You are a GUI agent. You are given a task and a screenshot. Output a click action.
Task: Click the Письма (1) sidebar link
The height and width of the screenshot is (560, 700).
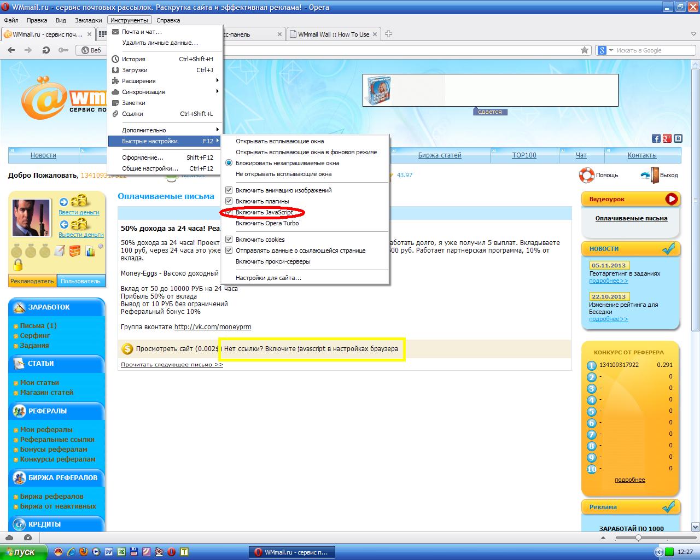(38, 326)
